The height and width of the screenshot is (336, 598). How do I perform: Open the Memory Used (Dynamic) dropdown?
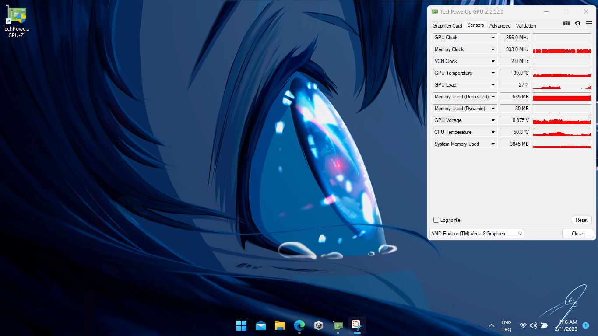493,108
